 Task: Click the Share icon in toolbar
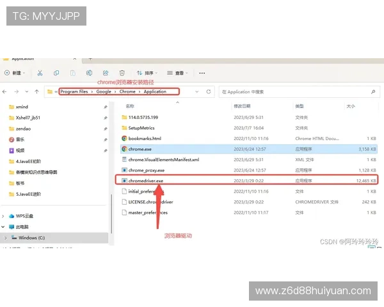(106, 73)
